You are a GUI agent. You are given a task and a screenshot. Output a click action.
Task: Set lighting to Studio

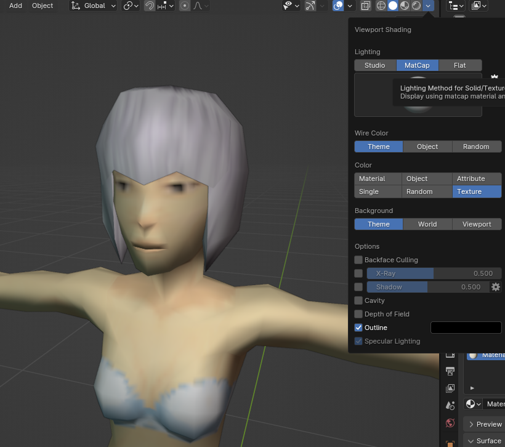pos(374,65)
